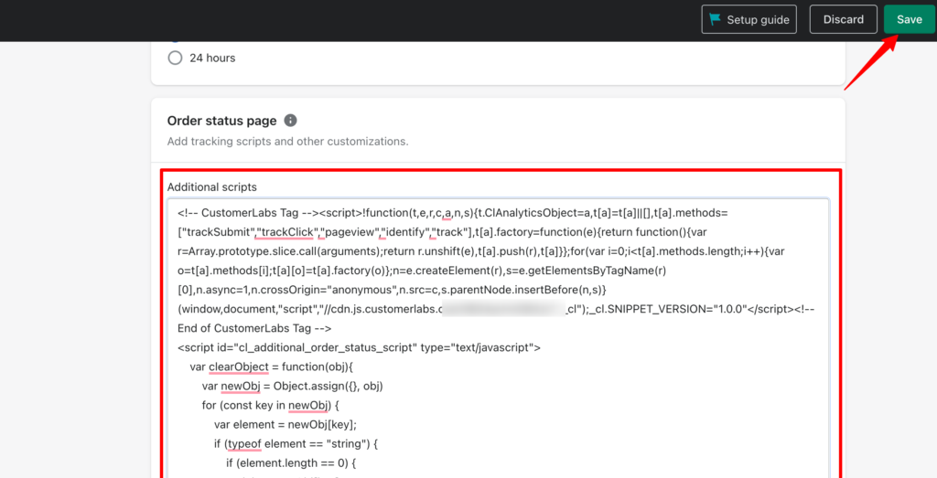Click the Save button
937x478 pixels.
[909, 19]
